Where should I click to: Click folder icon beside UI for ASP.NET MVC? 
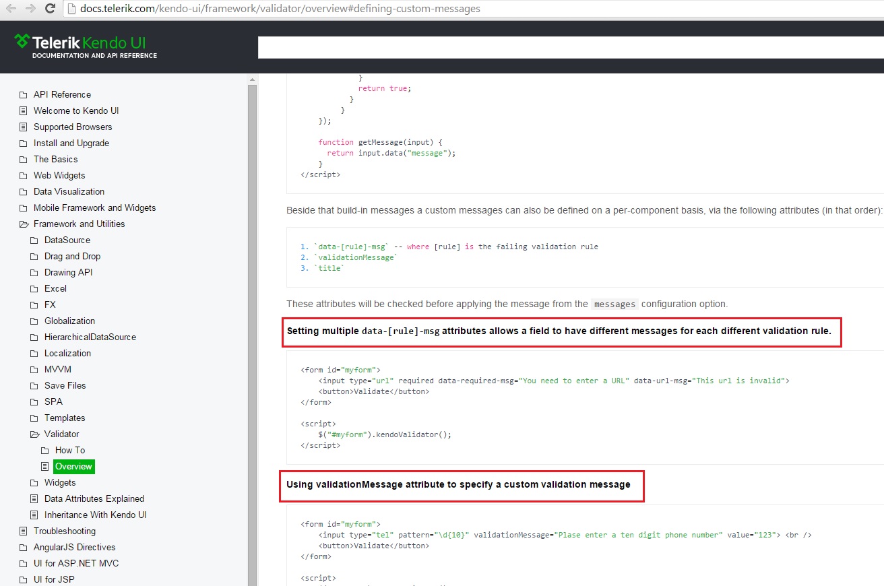point(23,564)
